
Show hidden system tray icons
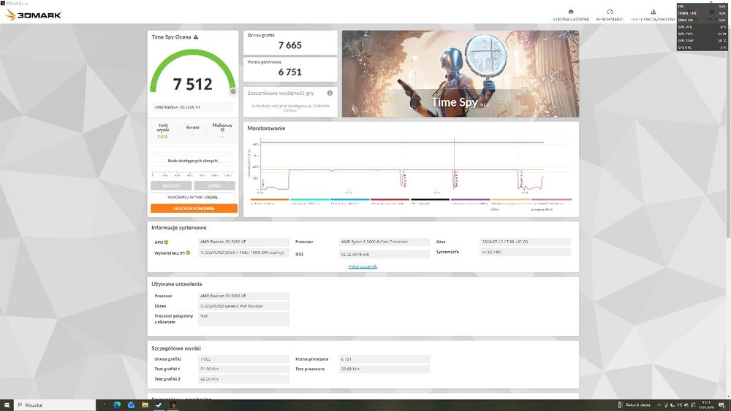pyautogui.click(x=659, y=405)
